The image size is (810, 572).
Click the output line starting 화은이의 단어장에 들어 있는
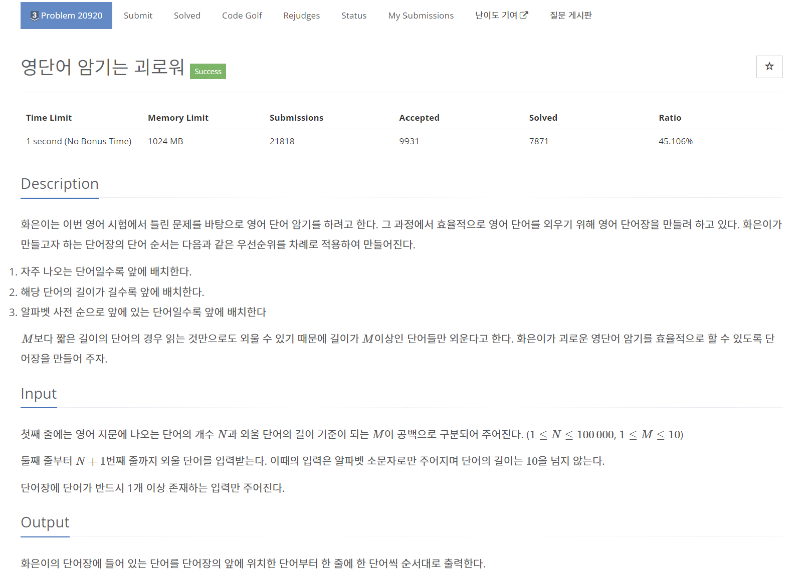pyautogui.click(x=253, y=563)
